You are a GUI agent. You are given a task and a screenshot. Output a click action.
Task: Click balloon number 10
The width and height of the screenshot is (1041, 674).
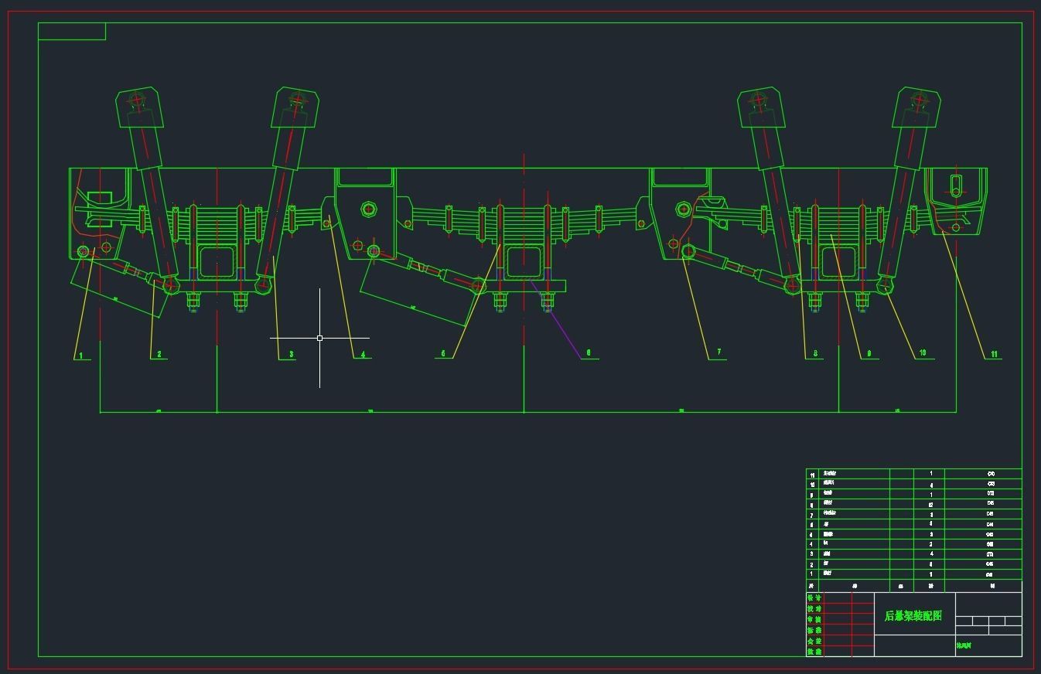click(x=921, y=353)
